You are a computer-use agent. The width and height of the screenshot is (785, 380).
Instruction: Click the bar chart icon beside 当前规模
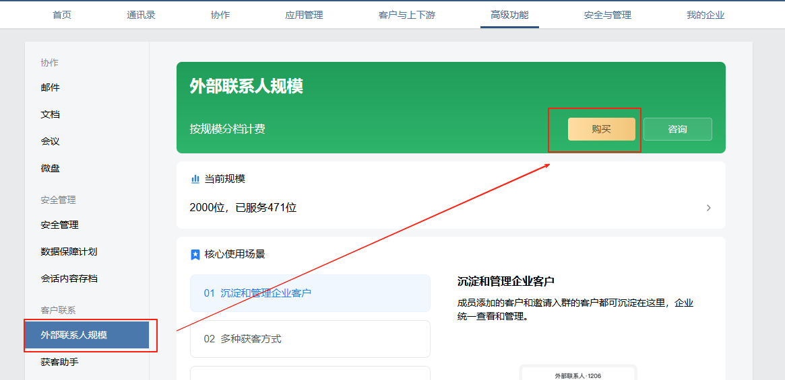(x=195, y=179)
